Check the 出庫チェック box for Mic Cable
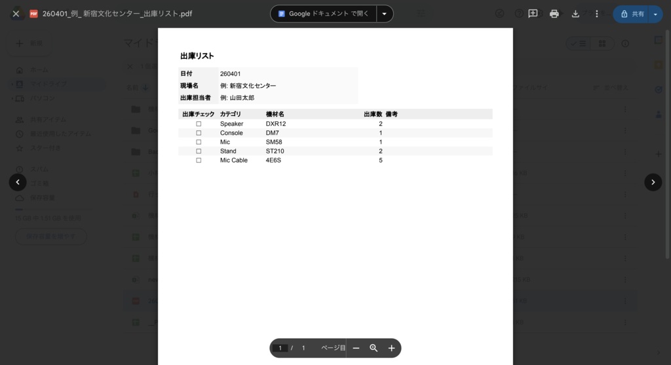This screenshot has width=671, height=365. coord(199,160)
